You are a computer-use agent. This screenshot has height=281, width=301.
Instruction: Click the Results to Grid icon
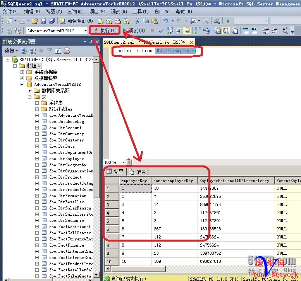point(226,31)
